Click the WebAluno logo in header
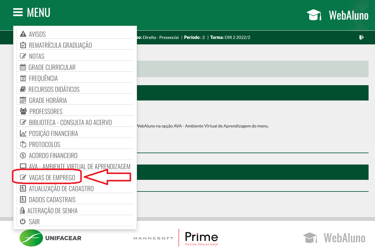The image size is (375, 250). click(x=337, y=15)
